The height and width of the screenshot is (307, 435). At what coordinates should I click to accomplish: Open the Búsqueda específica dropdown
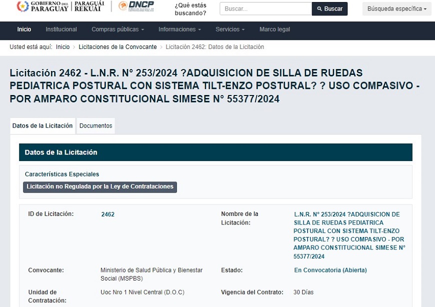[x=396, y=9]
